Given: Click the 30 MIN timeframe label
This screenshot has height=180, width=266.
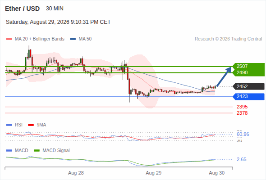Looking at the screenshot, I should pyautogui.click(x=55, y=9).
